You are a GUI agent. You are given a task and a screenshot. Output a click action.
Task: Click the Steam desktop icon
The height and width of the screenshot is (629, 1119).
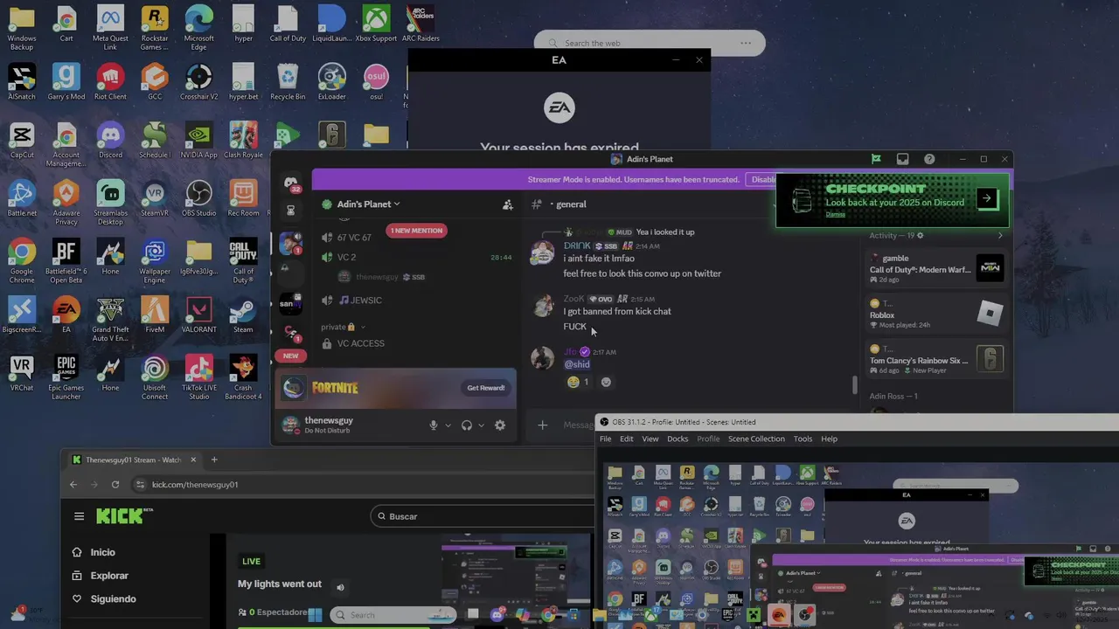(243, 315)
